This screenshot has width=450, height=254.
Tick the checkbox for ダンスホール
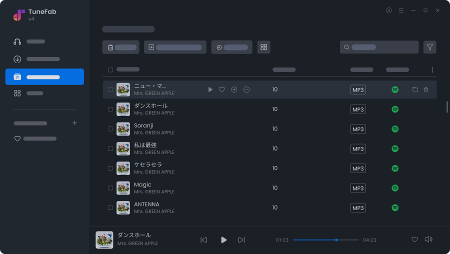coord(110,109)
